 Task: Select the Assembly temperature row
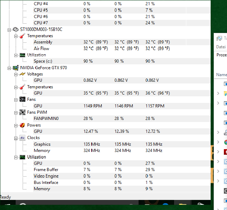coord(122,42)
